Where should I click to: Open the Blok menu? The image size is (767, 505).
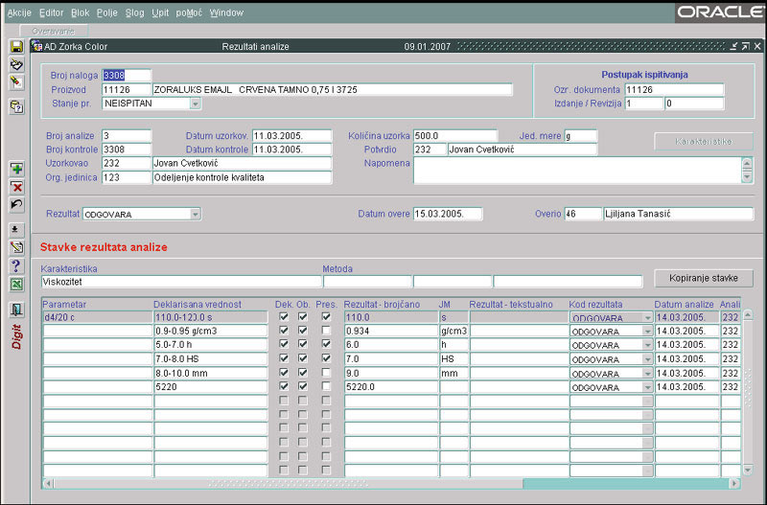(x=81, y=12)
